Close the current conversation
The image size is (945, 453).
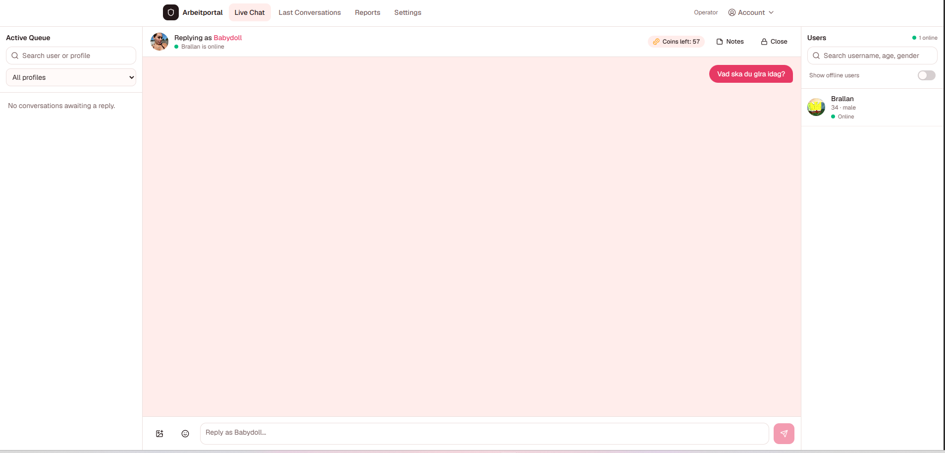774,42
